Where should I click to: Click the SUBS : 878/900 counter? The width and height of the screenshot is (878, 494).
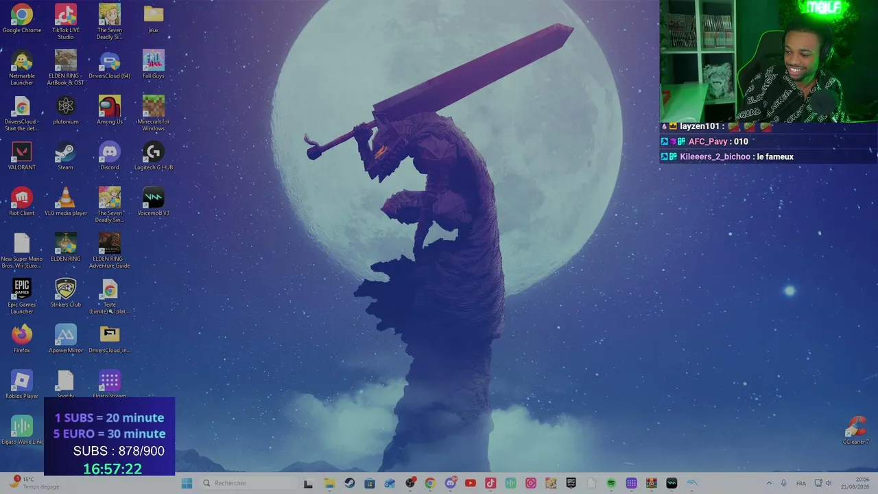click(x=119, y=451)
